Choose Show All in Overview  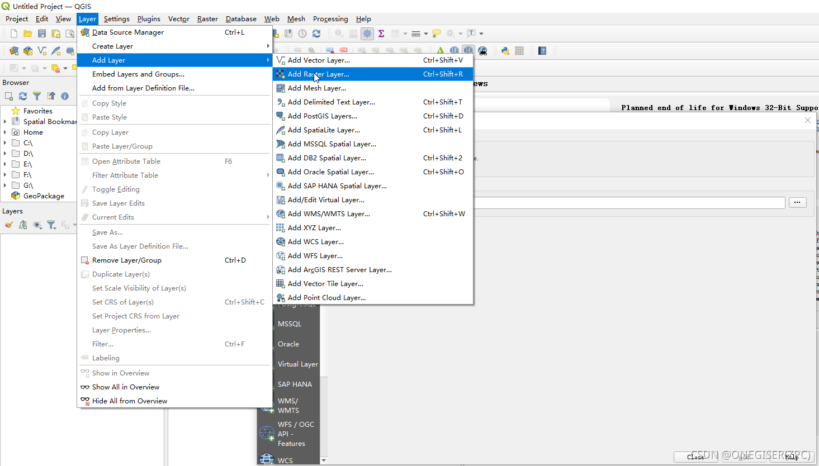click(174, 387)
